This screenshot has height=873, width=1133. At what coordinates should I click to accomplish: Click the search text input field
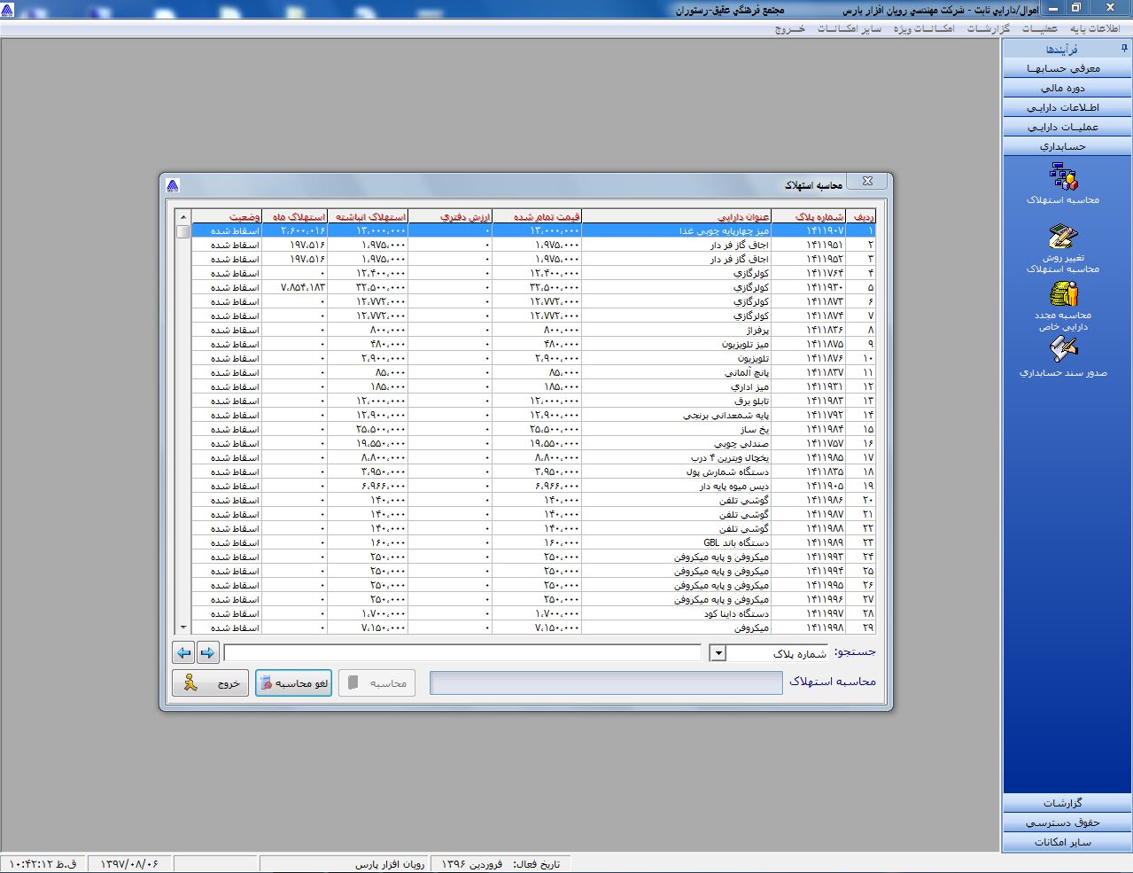(462, 653)
